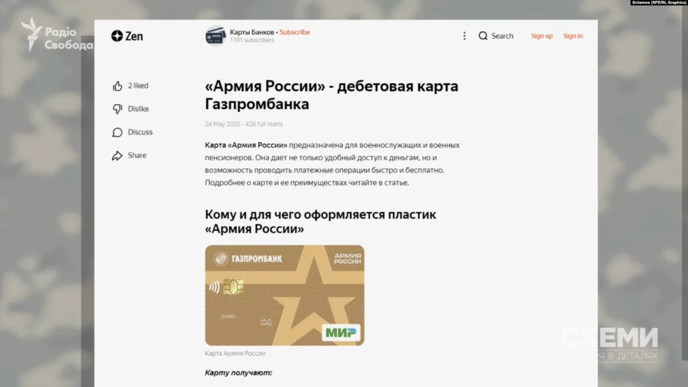Open the Карты Банков channel avatar
This screenshot has width=688, height=387.
(x=216, y=36)
